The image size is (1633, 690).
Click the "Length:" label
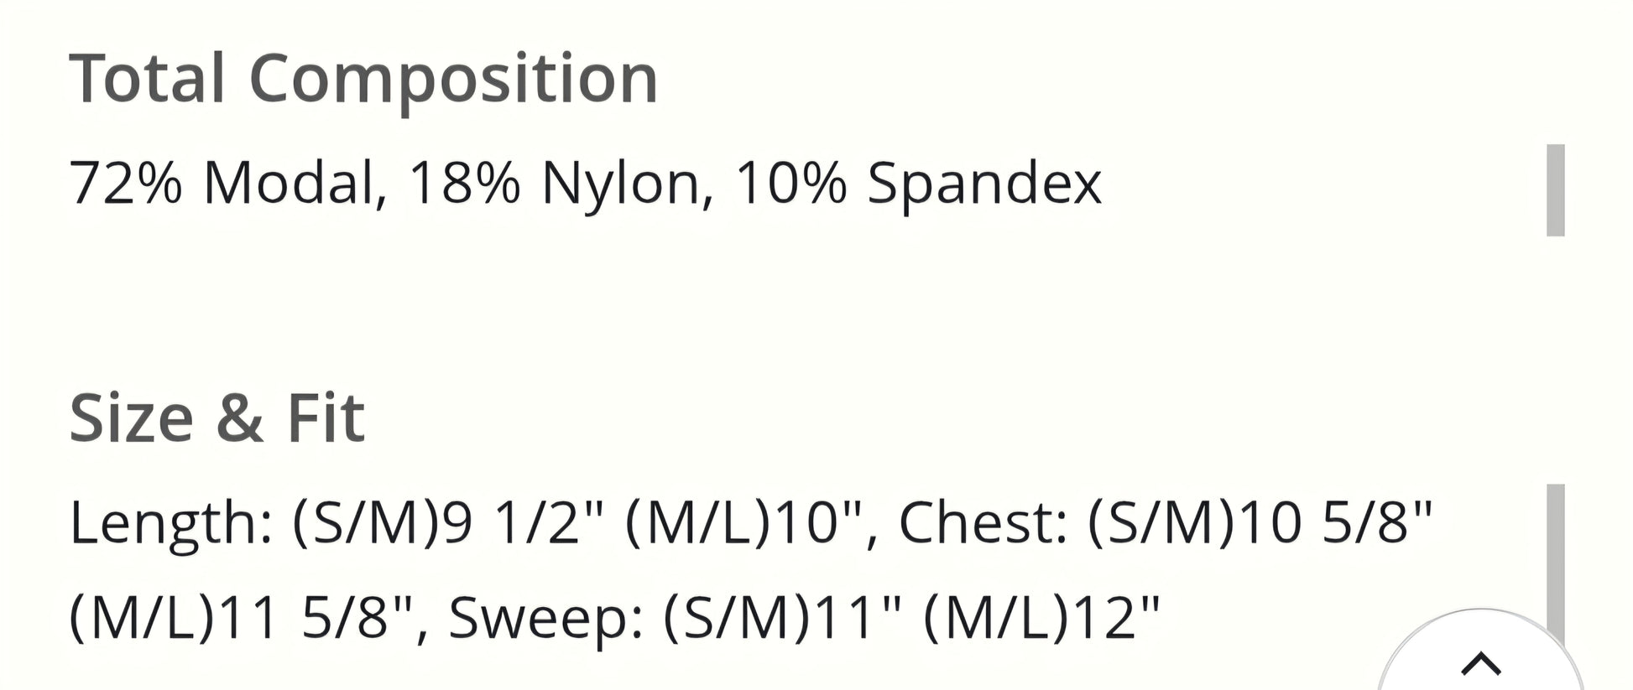pos(171,522)
